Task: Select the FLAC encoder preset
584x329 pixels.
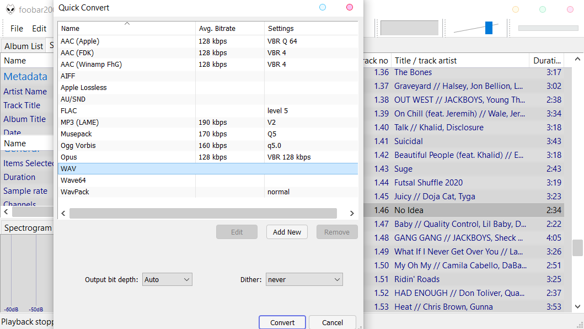Action: [x=110, y=110]
